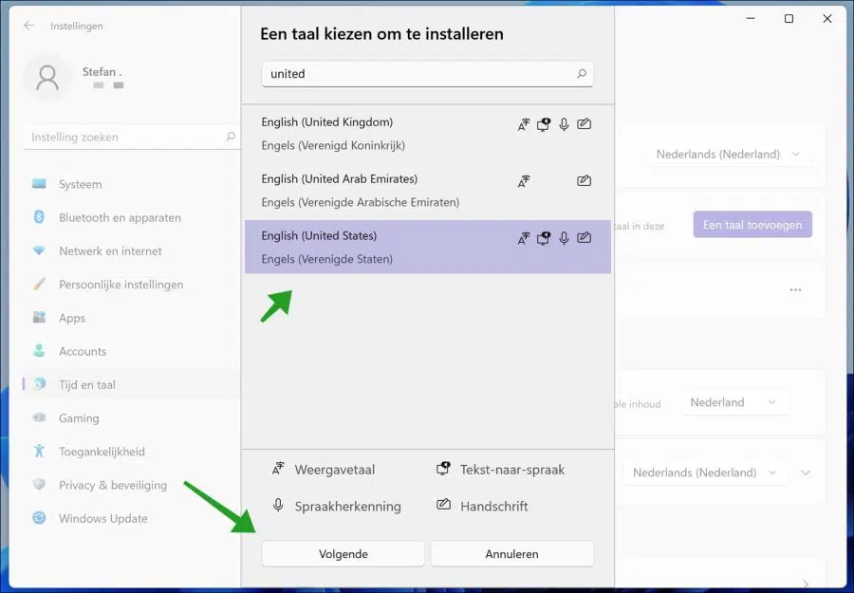The width and height of the screenshot is (854, 593).
Task: Open the Toegankelijkheid category
Action: (131, 452)
